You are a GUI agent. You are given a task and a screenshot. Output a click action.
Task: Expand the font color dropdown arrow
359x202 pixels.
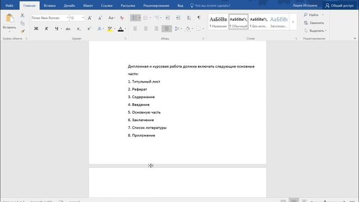(126, 29)
